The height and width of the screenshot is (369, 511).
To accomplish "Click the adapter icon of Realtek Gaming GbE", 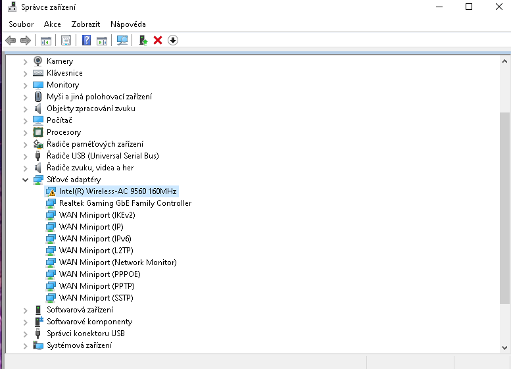I will (x=51, y=203).
